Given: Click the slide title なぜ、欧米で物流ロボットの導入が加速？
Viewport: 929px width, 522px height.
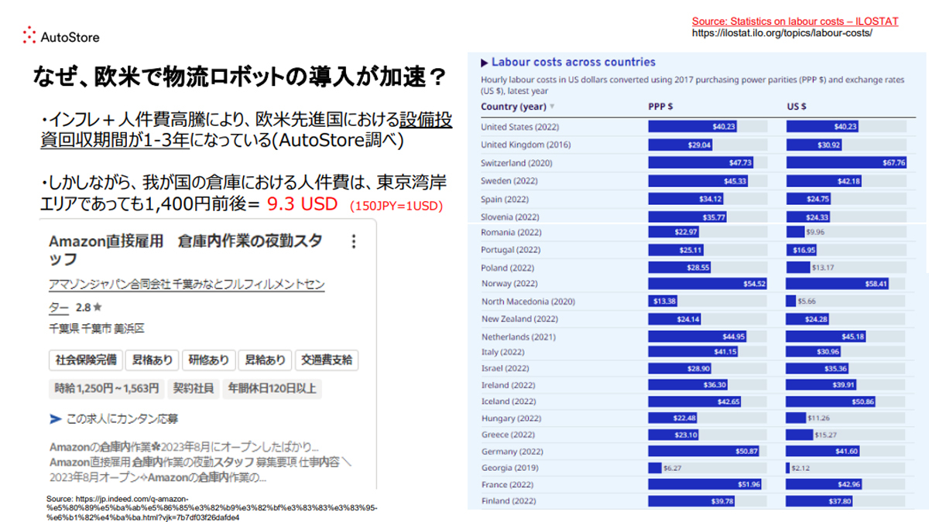Looking at the screenshot, I should pos(239,77).
